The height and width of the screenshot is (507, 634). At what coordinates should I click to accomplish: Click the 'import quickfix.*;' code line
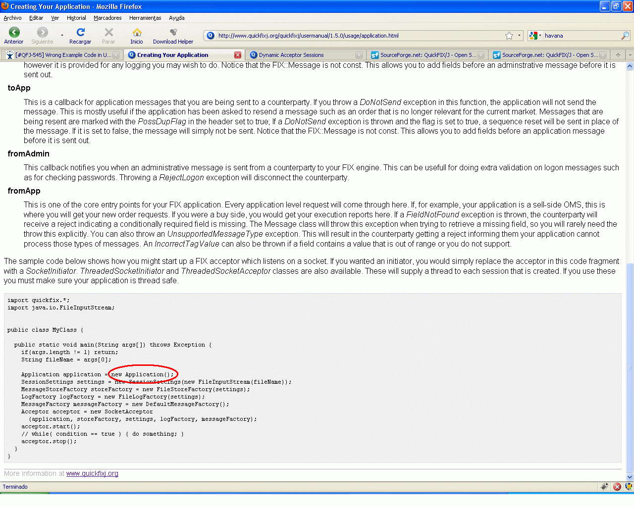[39, 300]
